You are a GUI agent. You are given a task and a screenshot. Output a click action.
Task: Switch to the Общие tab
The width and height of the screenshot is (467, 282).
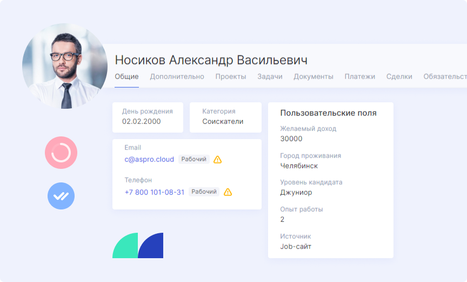(126, 77)
